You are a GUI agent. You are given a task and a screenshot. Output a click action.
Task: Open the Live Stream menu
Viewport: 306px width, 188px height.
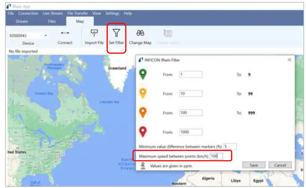tap(53, 13)
